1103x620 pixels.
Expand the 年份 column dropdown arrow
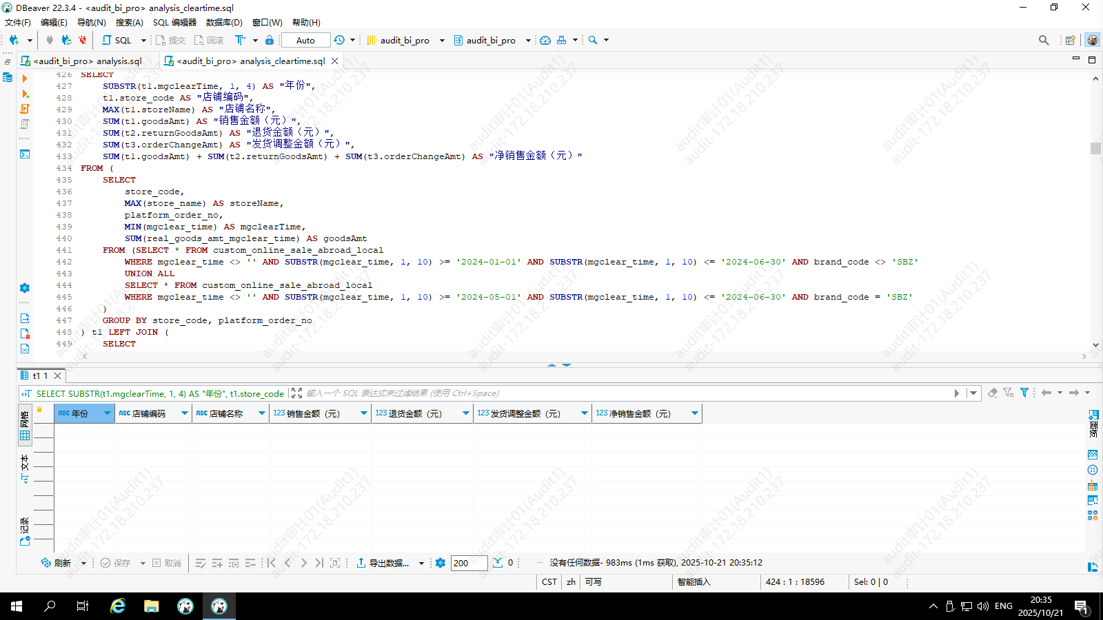click(x=108, y=413)
